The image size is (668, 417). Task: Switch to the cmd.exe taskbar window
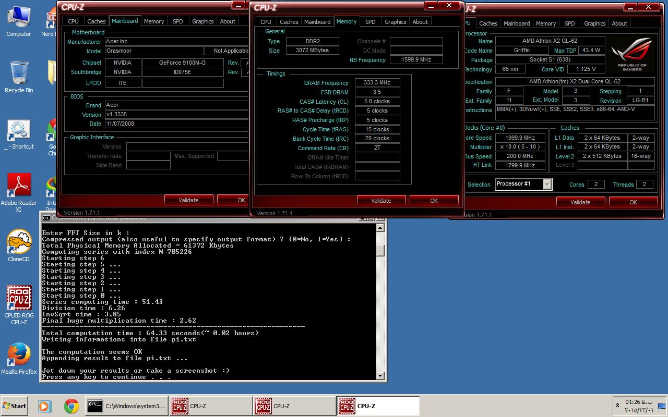point(126,406)
